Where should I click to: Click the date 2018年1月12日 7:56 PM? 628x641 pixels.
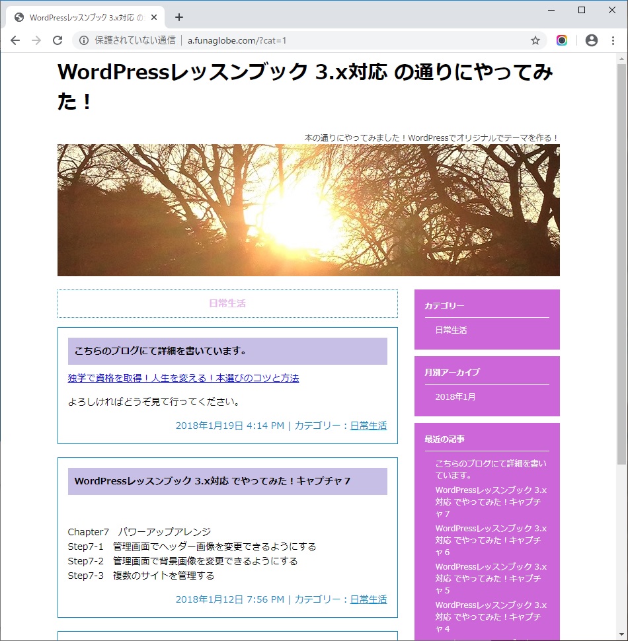pos(230,599)
